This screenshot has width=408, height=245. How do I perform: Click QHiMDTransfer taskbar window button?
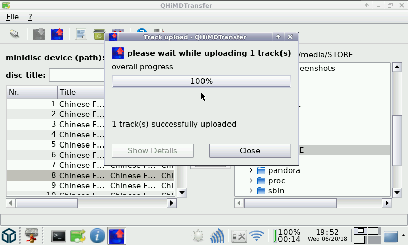point(117,236)
